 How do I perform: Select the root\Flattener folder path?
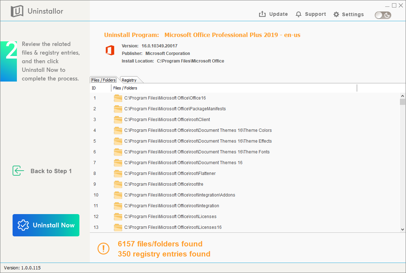[x=170, y=173]
